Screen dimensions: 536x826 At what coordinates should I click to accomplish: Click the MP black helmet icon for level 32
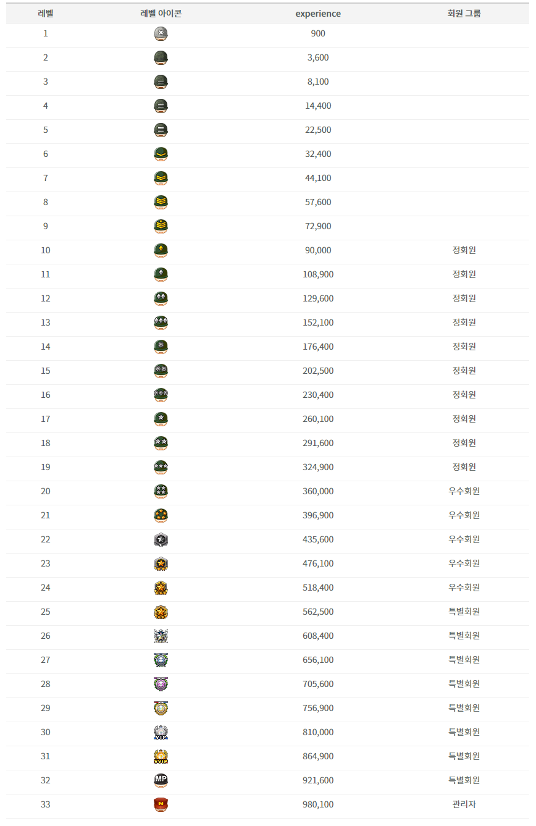click(161, 781)
